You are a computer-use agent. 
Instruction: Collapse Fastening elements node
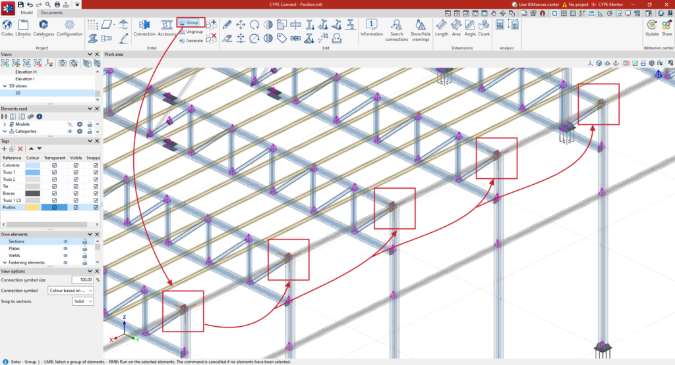[x=5, y=262]
